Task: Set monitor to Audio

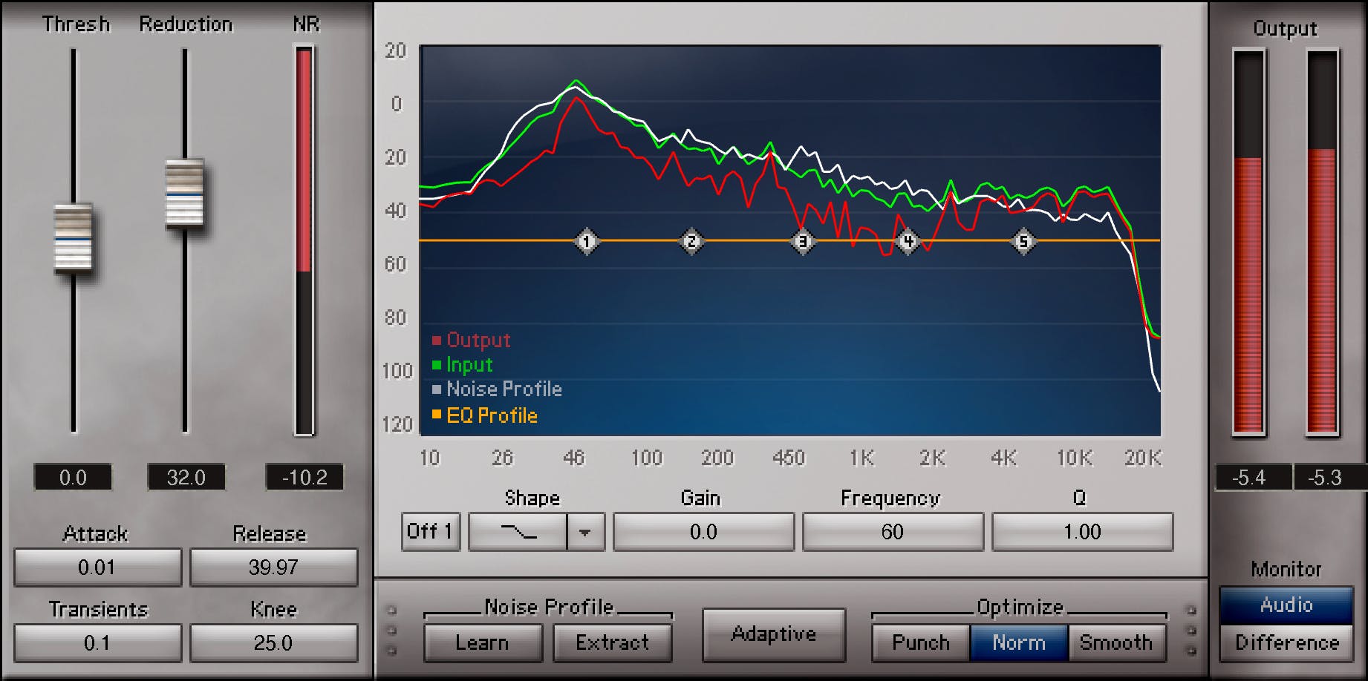Action: click(x=1286, y=605)
